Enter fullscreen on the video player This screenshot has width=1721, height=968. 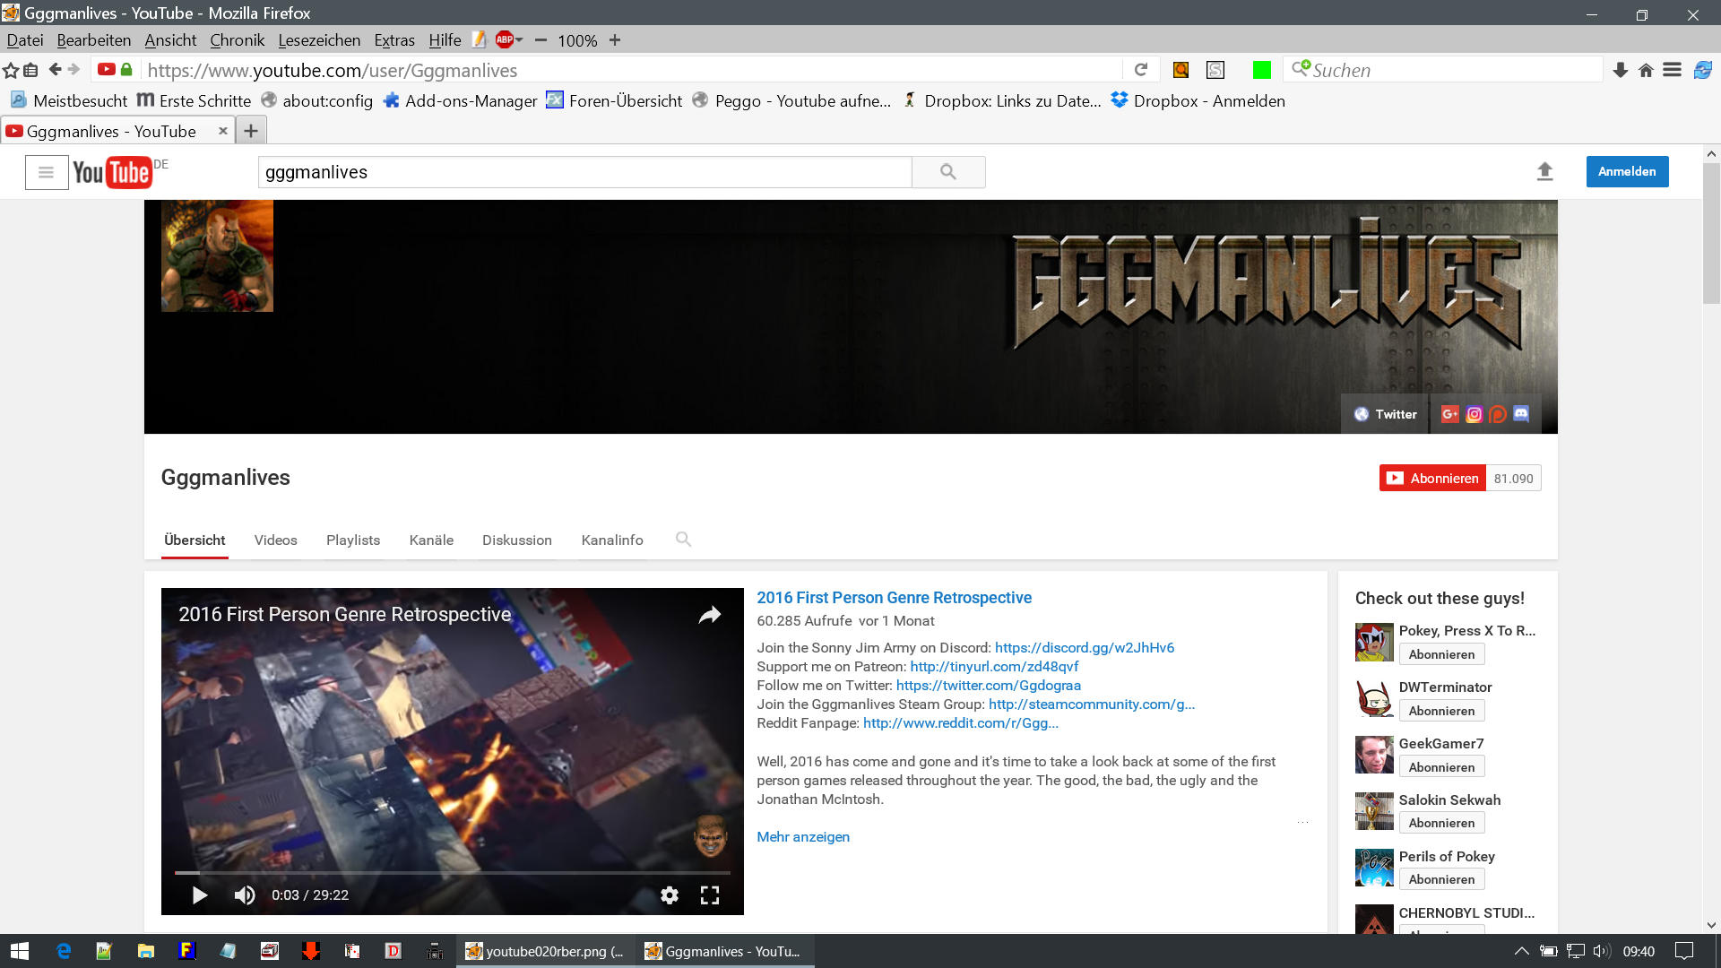point(709,895)
